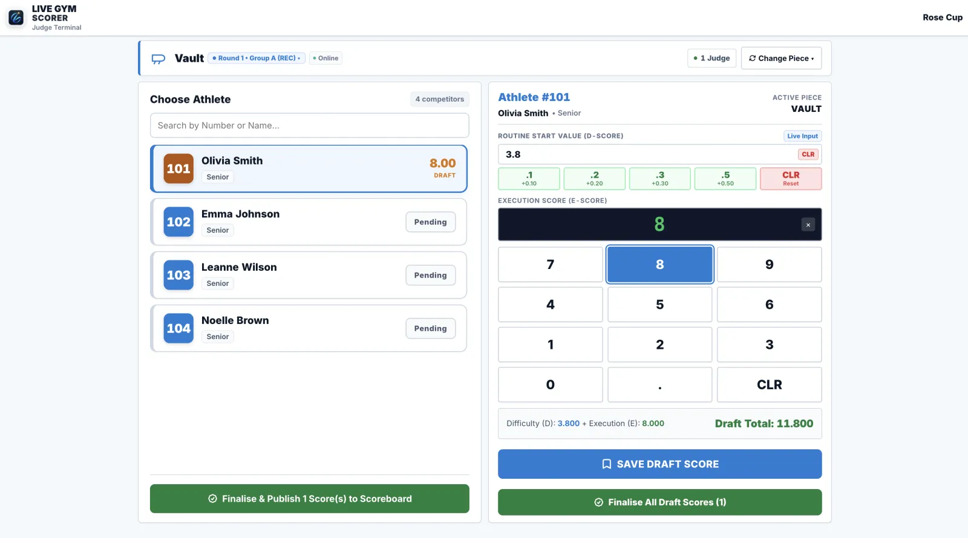The width and height of the screenshot is (968, 538).
Task: Select athlete Leanne Wilson
Action: pyautogui.click(x=309, y=275)
